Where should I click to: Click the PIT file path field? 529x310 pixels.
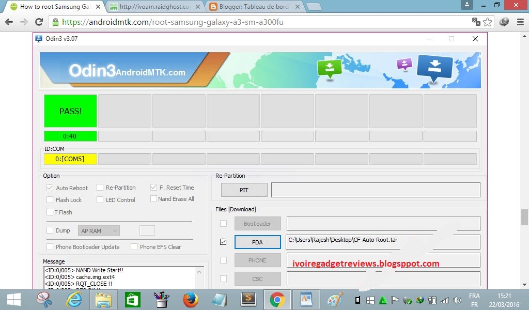376,190
